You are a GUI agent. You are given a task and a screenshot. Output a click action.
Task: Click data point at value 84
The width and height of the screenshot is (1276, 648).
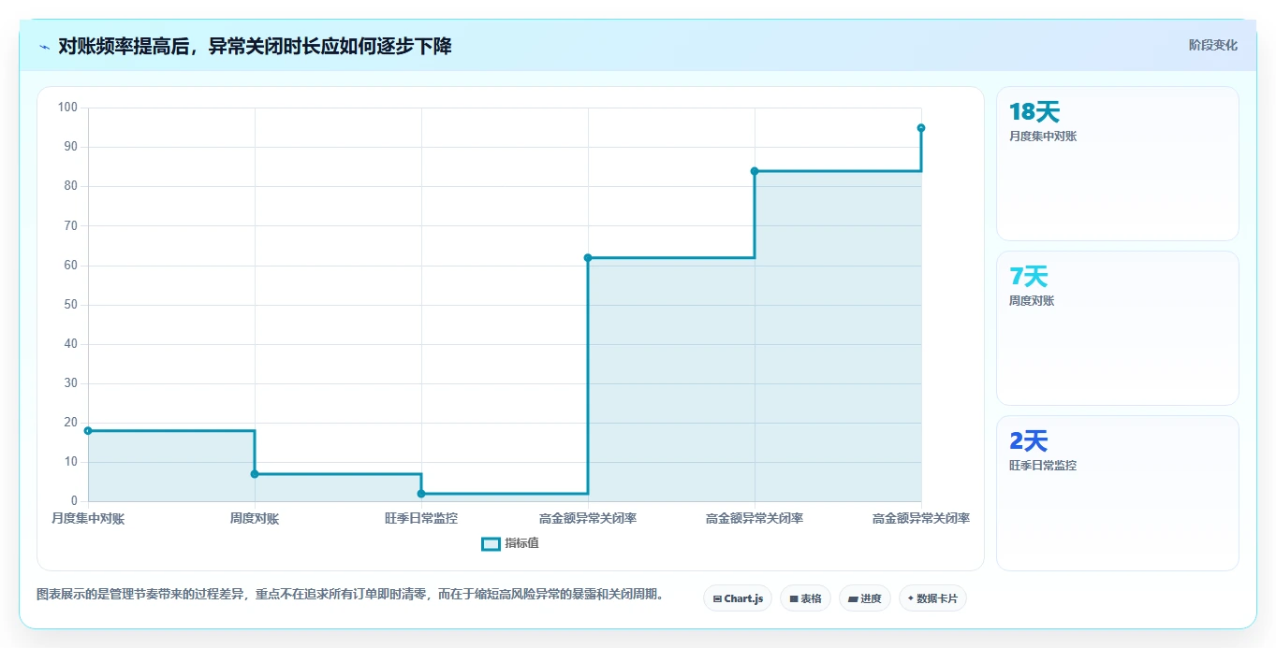pos(755,171)
